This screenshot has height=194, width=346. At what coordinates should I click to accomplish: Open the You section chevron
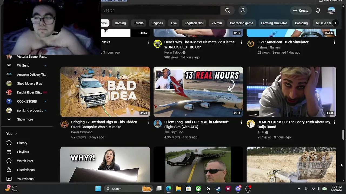[x=16, y=134]
